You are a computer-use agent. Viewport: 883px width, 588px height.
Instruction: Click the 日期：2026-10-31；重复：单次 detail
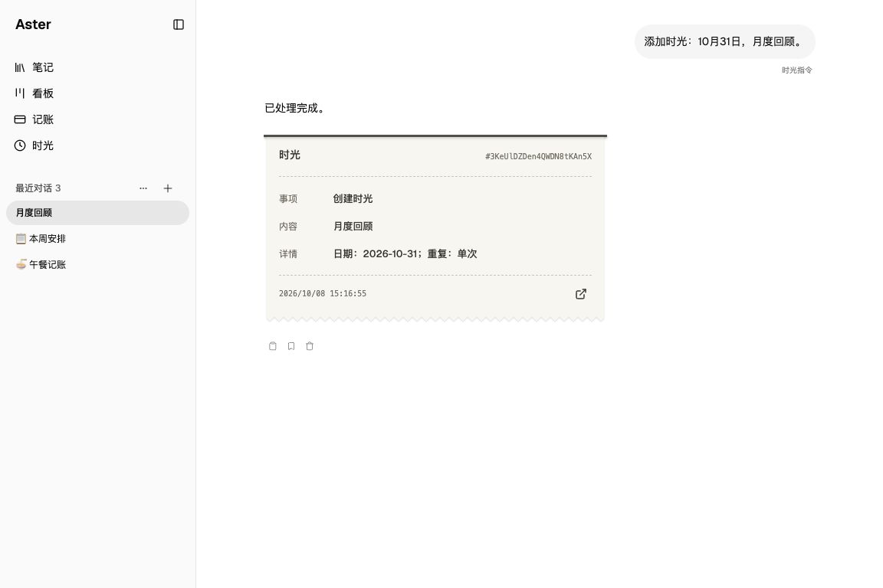coord(405,253)
